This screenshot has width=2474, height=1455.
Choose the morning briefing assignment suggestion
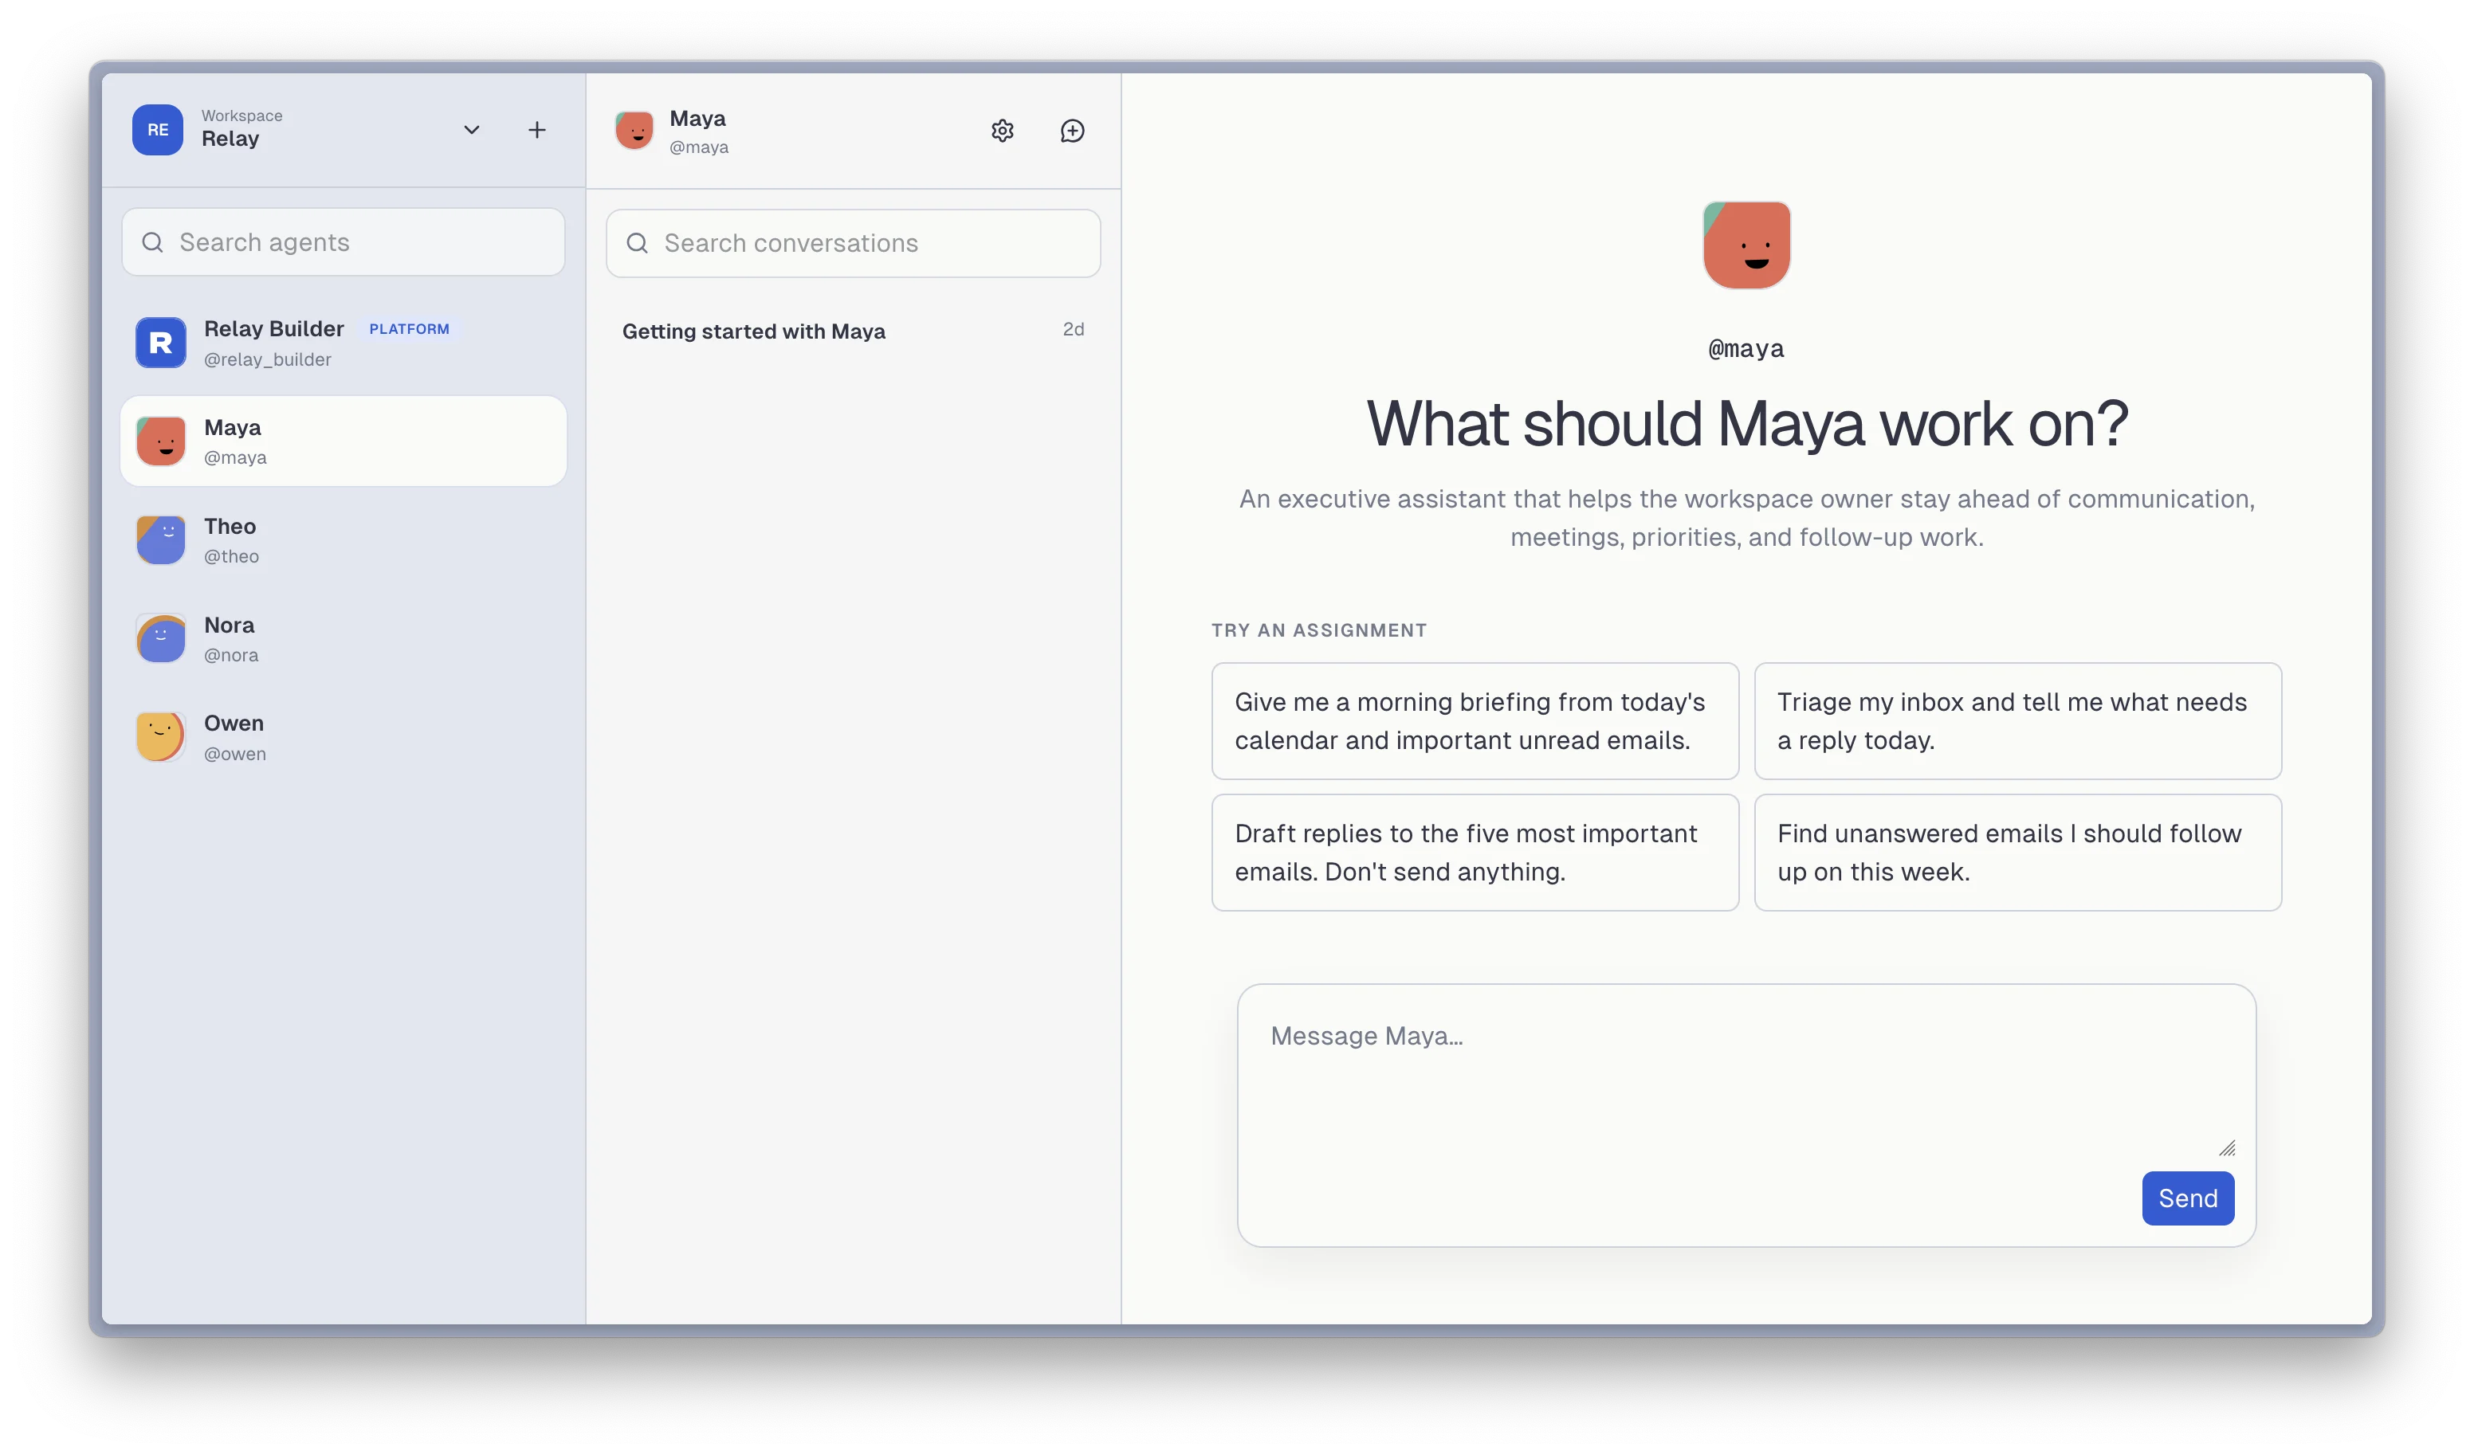[1475, 720]
